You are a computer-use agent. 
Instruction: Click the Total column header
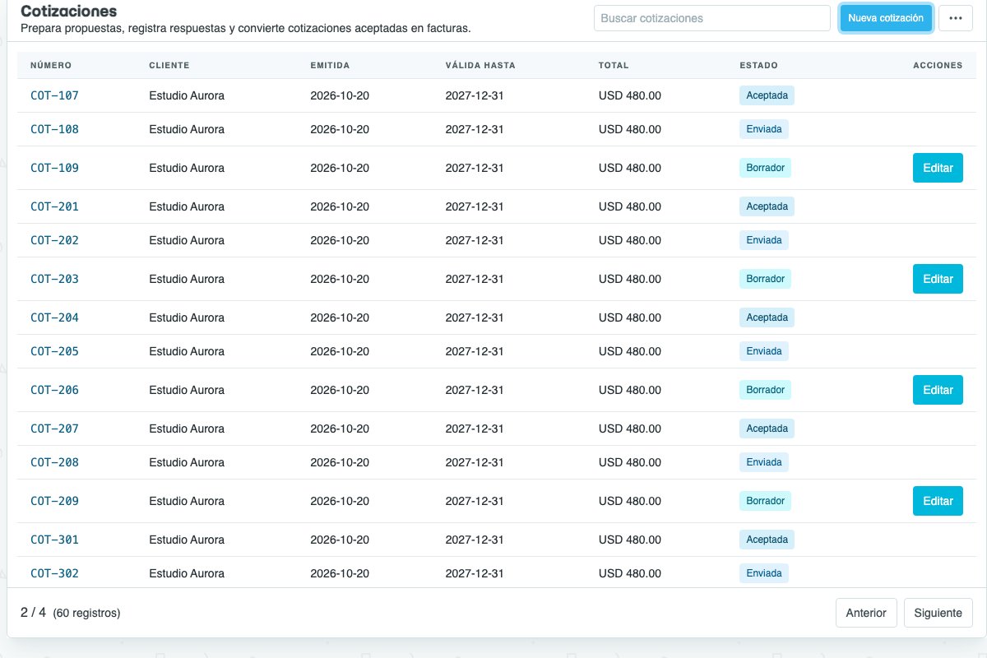pos(614,66)
